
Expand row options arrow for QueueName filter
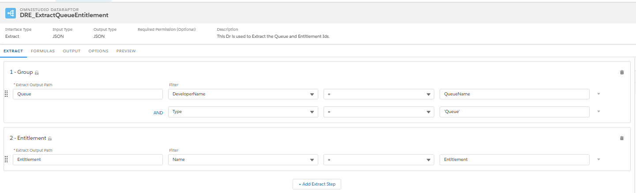599,94
